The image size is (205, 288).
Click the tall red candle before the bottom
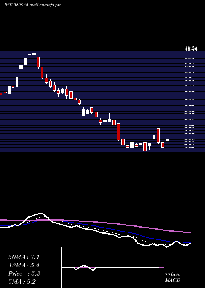click(x=118, y=132)
